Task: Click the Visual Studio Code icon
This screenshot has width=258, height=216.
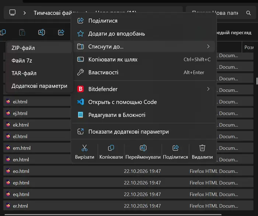Action: point(80,102)
